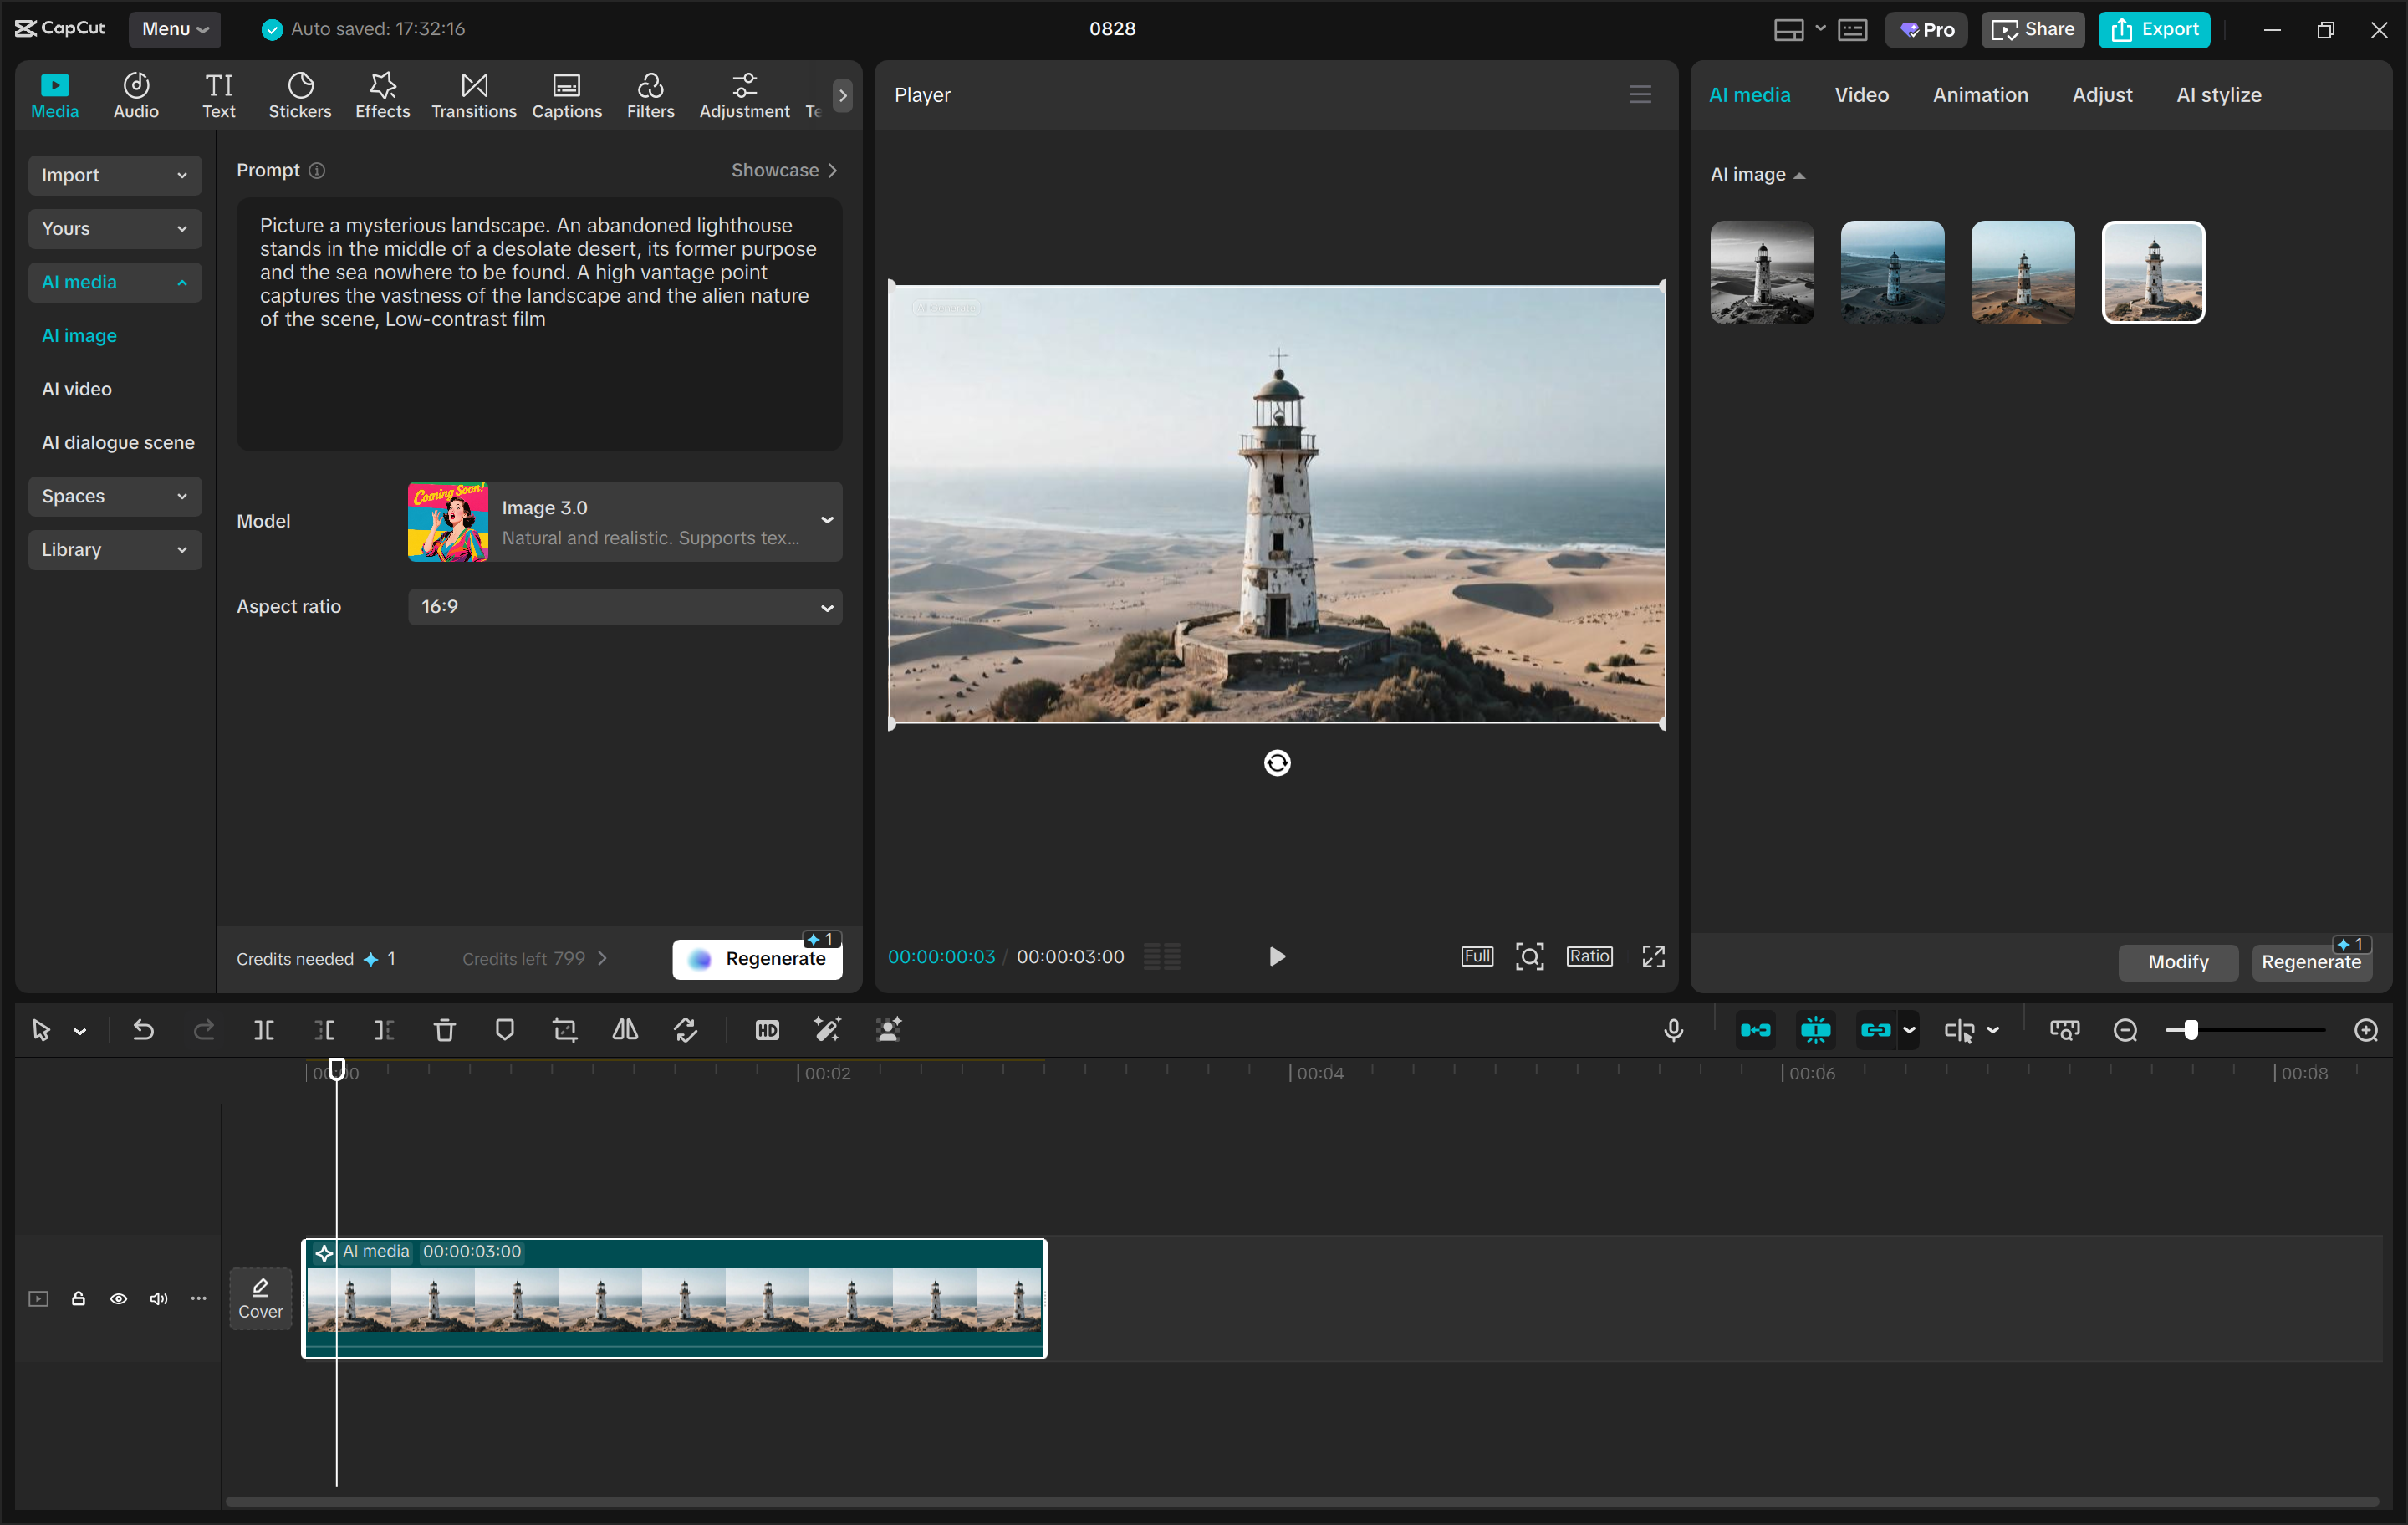This screenshot has width=2408, height=1525.
Task: Open the Aspect ratio 16:9 dropdown
Action: click(624, 607)
